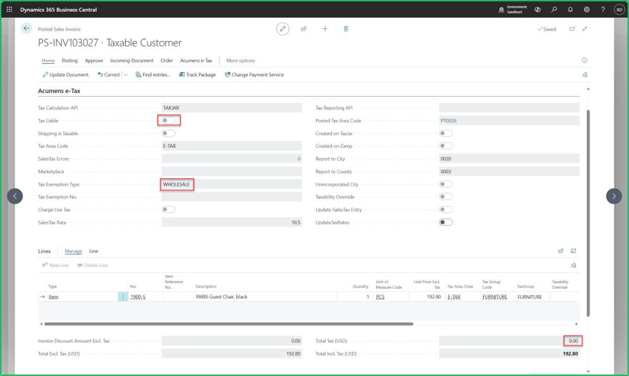This screenshot has width=629, height=376.
Task: Toggle the Unincorporated City switch
Action: click(446, 184)
